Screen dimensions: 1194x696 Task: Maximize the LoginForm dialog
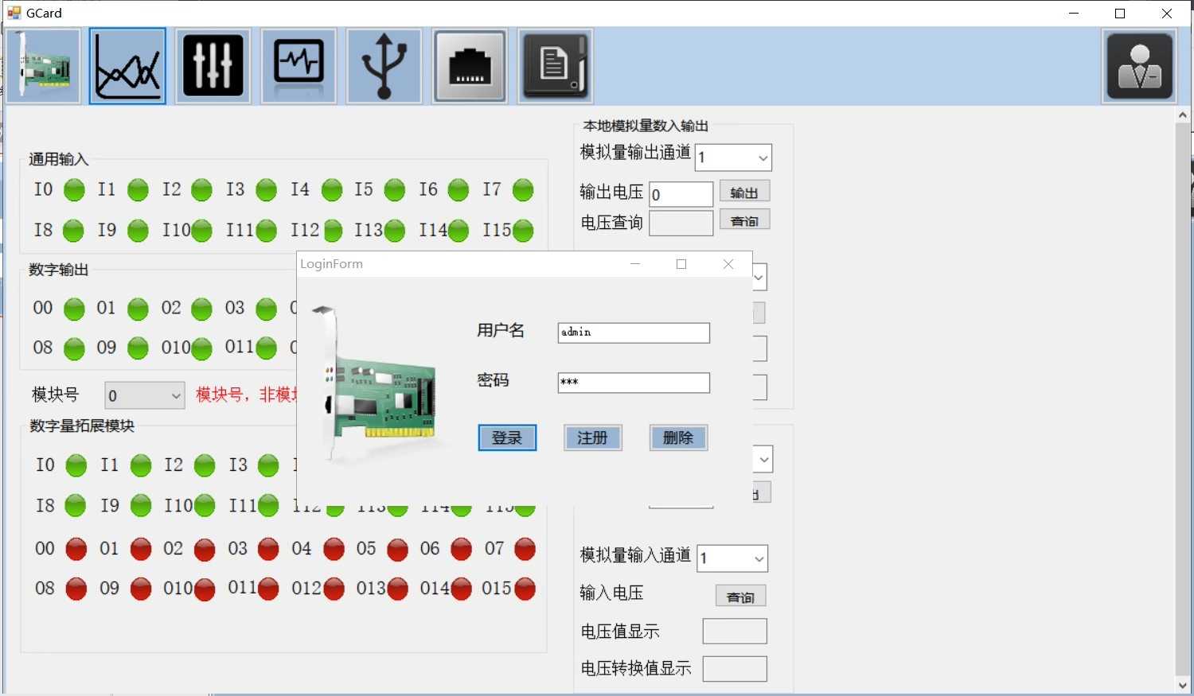click(x=681, y=264)
